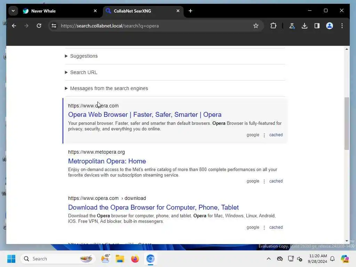This screenshot has height=267, width=356.
Task: Open the Downloads tray icon
Action: [305, 26]
